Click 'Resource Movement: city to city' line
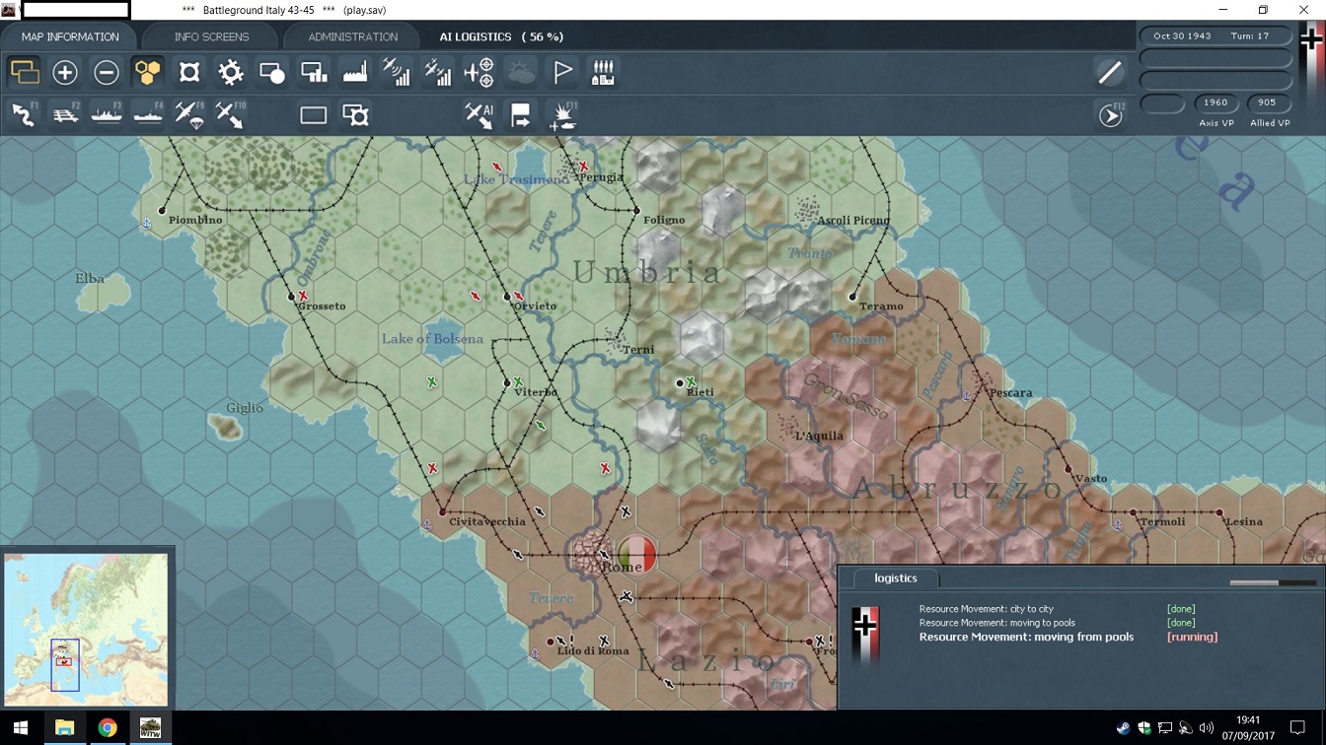Screen dimensions: 1326x745 click(x=987, y=609)
